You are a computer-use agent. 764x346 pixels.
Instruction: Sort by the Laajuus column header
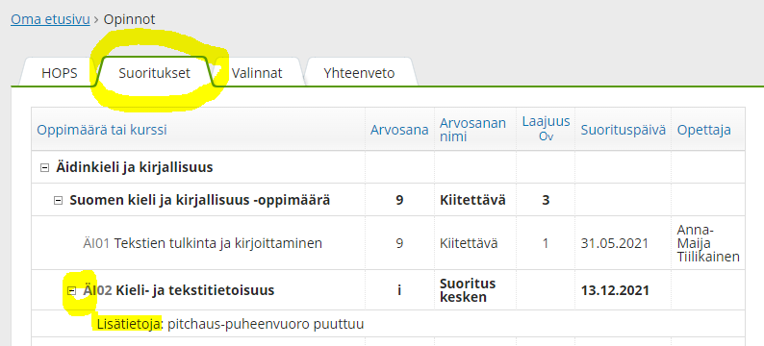[546, 129]
